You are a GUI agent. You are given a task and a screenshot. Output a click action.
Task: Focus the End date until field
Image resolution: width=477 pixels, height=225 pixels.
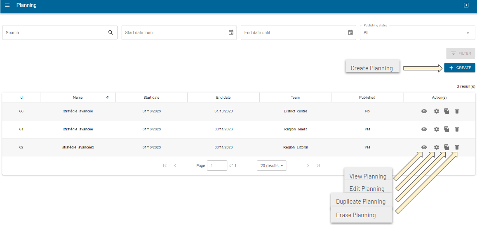coord(298,32)
